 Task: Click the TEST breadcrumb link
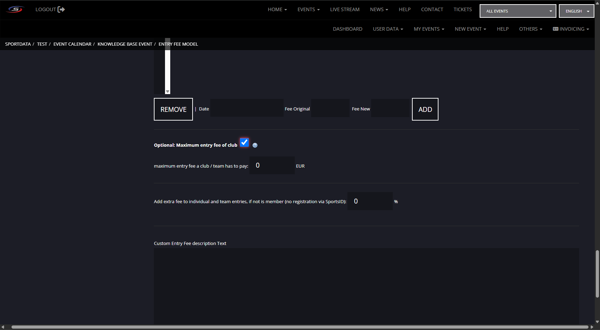tap(42, 44)
